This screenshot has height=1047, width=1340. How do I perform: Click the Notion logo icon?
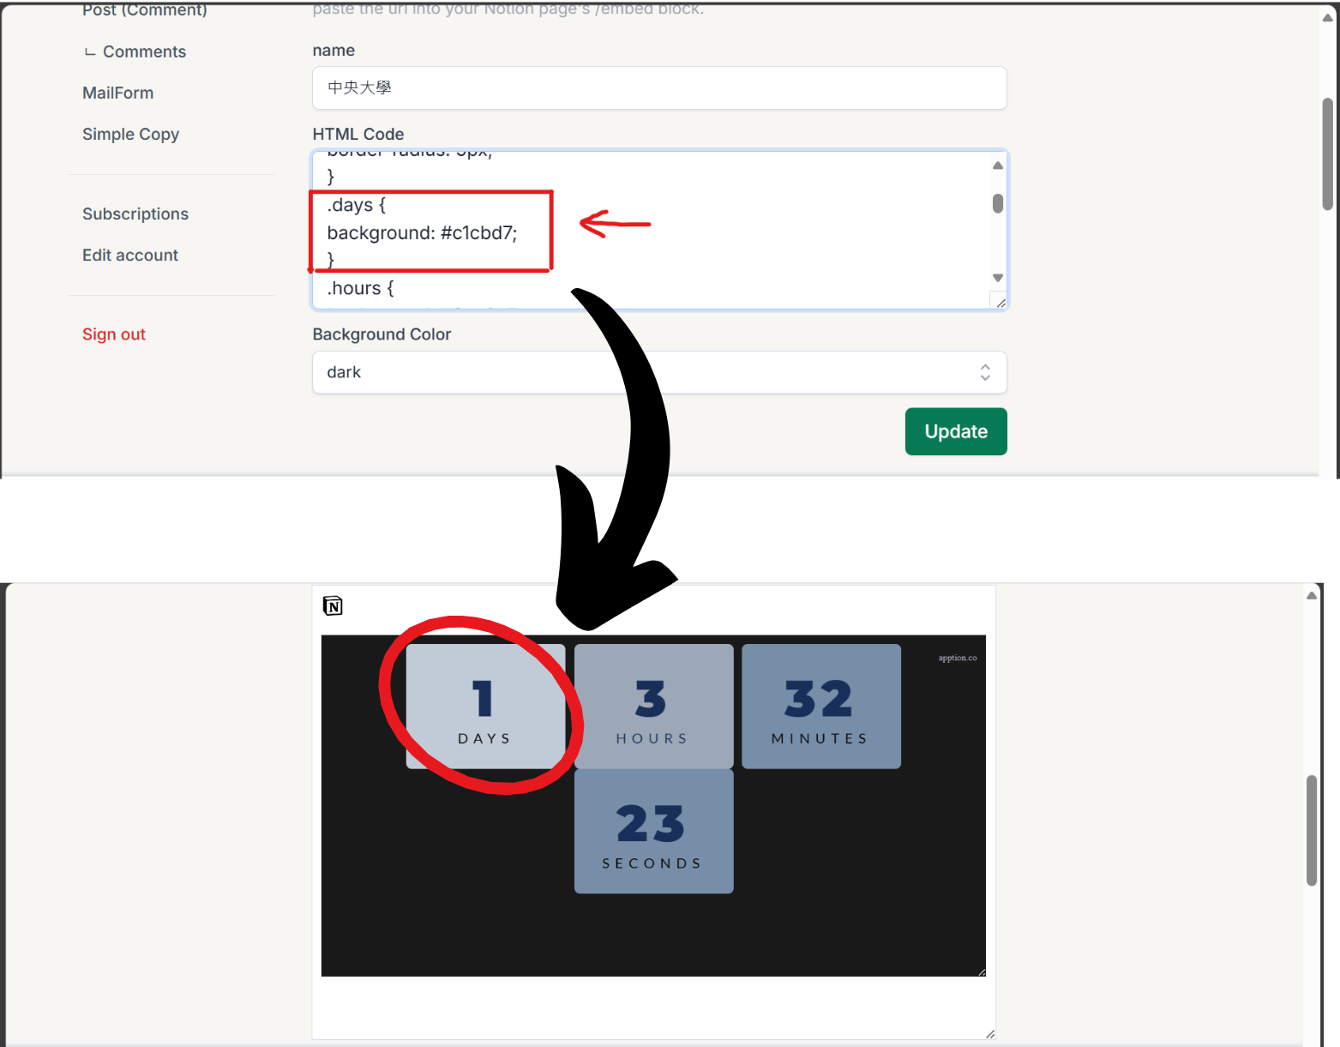(333, 606)
